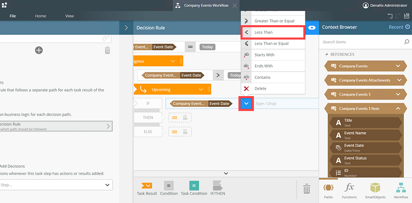This screenshot has width=412, height=203.
Task: Expand the Company Events Attachments reference
Action: 399,80
